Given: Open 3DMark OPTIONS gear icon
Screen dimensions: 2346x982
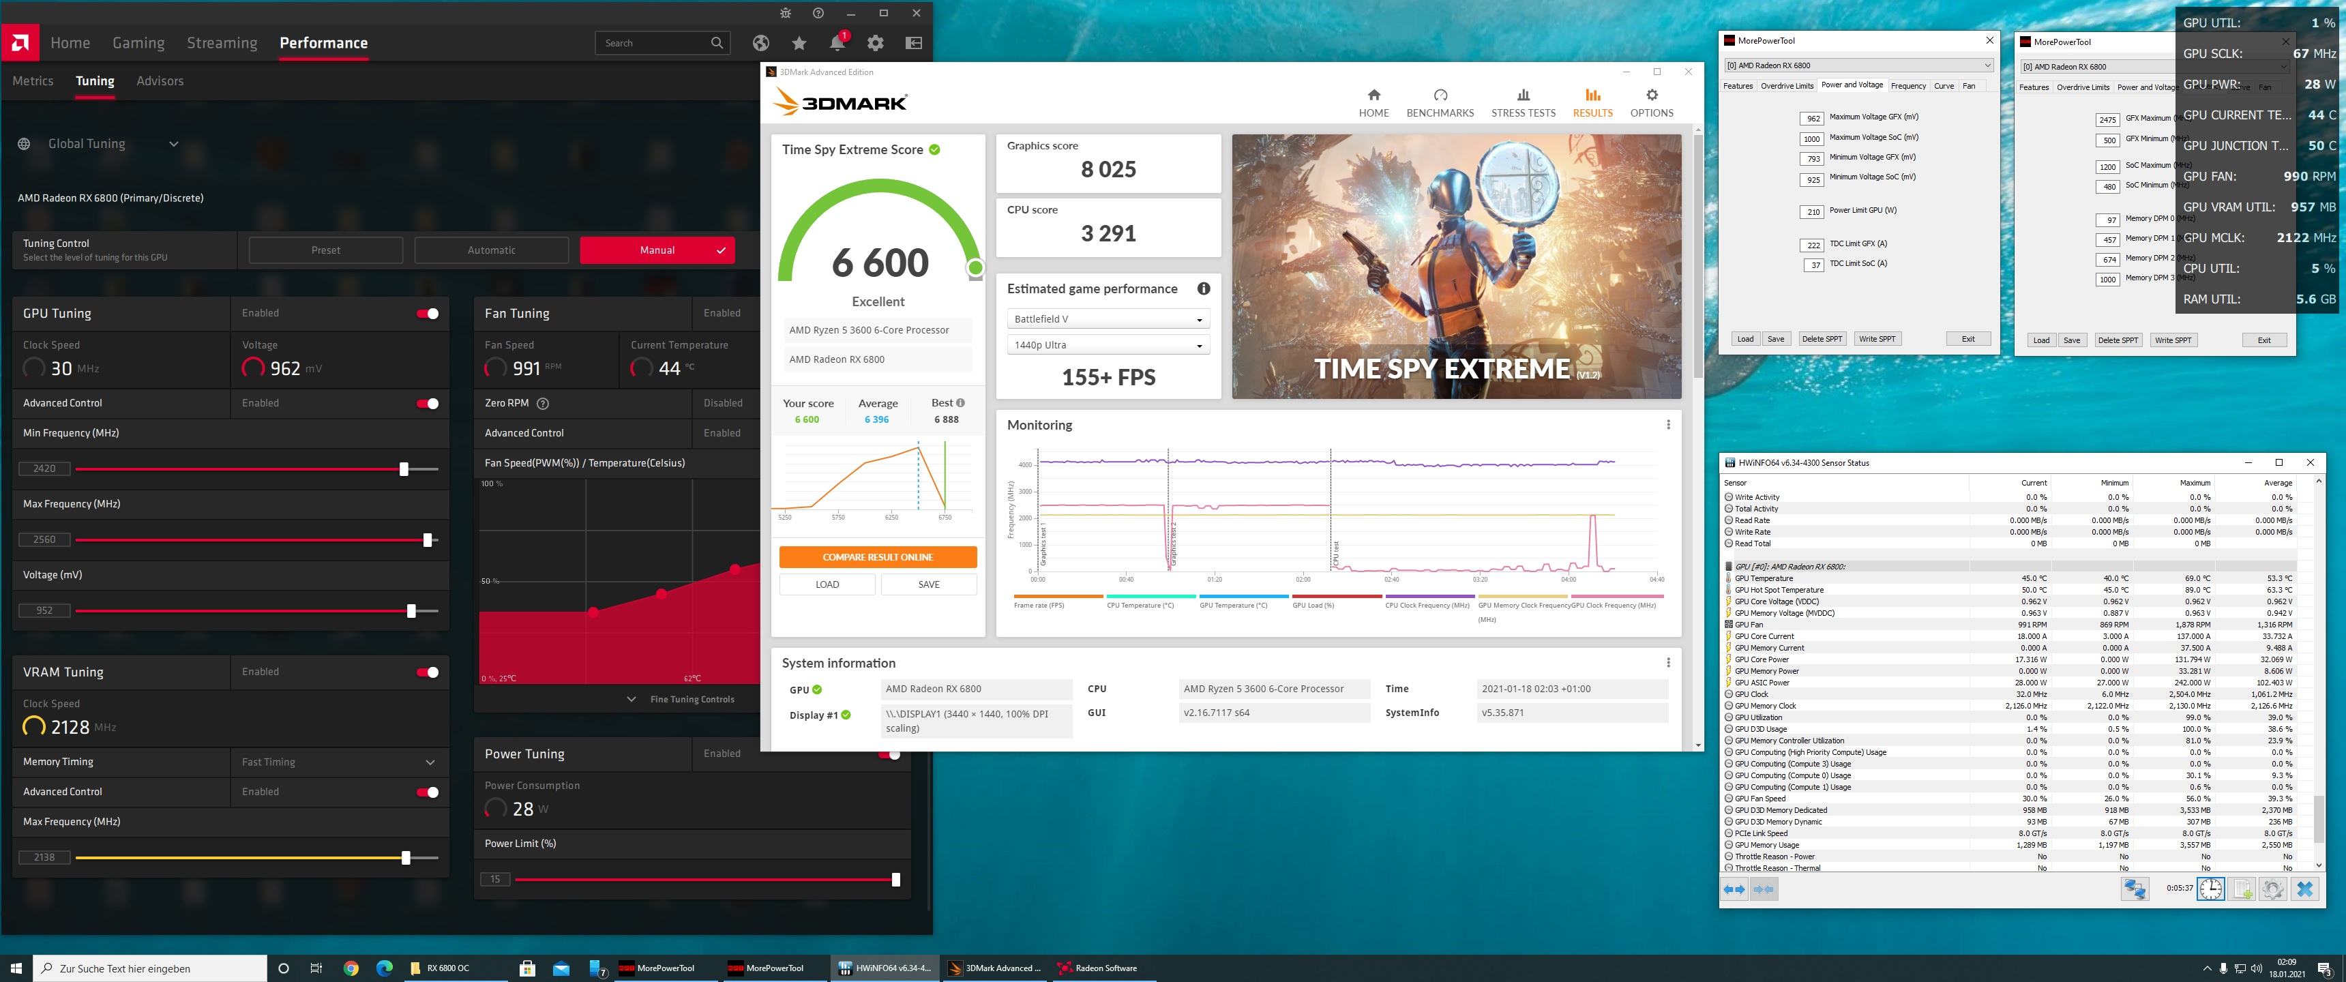Looking at the screenshot, I should click(1651, 95).
